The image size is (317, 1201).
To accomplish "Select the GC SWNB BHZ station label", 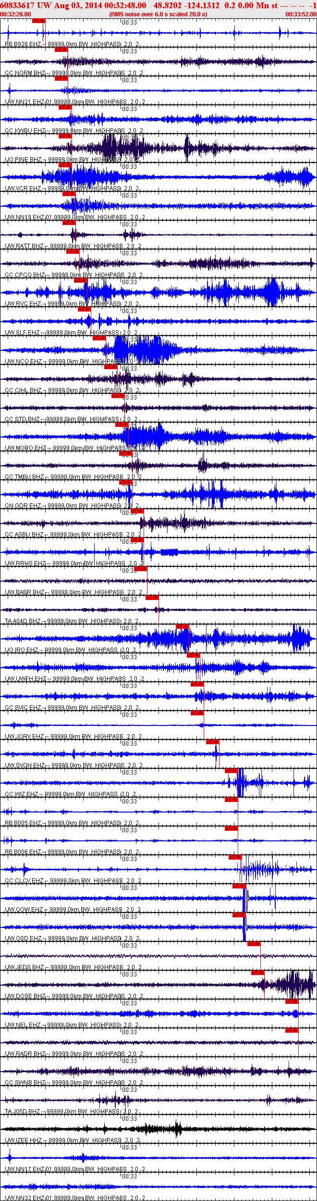I will click(74, 1083).
